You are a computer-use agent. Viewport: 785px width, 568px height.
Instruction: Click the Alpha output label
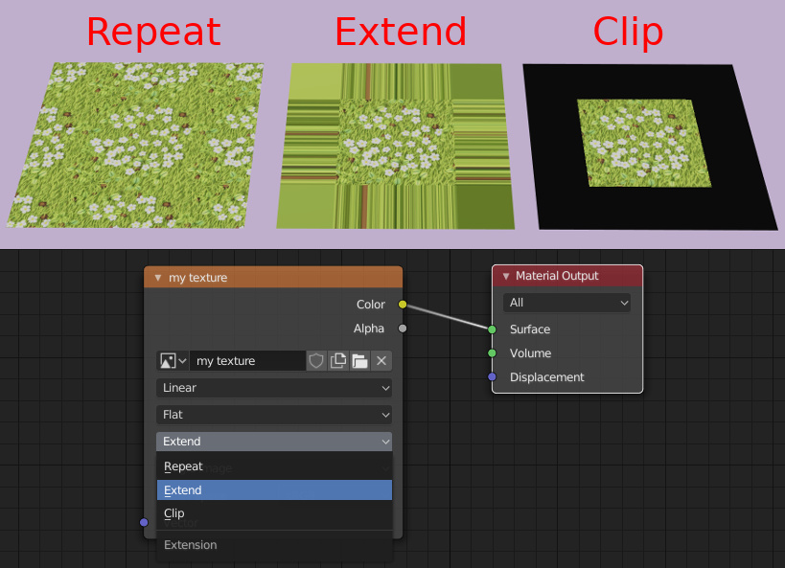click(x=368, y=329)
